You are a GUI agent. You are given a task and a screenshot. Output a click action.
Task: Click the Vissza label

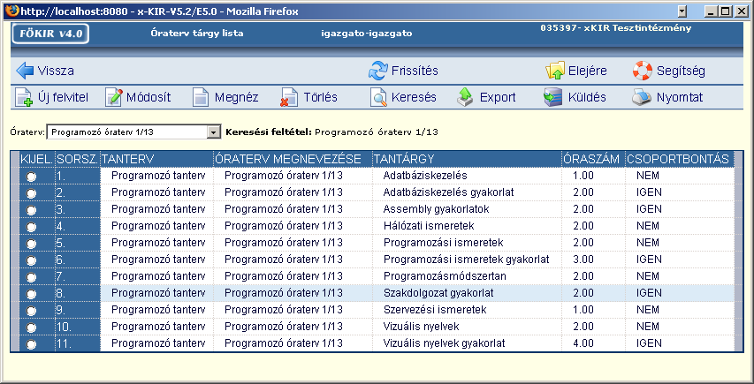pos(56,71)
